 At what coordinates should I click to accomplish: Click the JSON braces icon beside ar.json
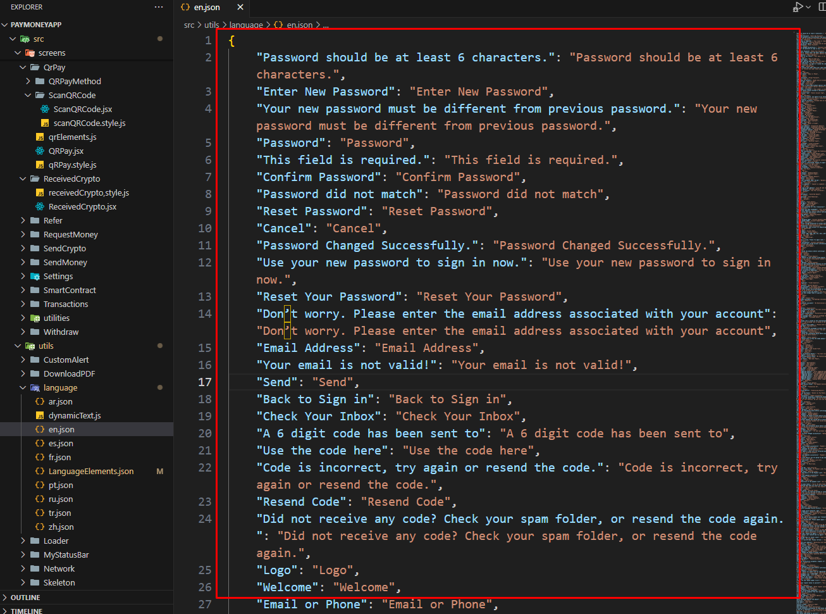40,401
